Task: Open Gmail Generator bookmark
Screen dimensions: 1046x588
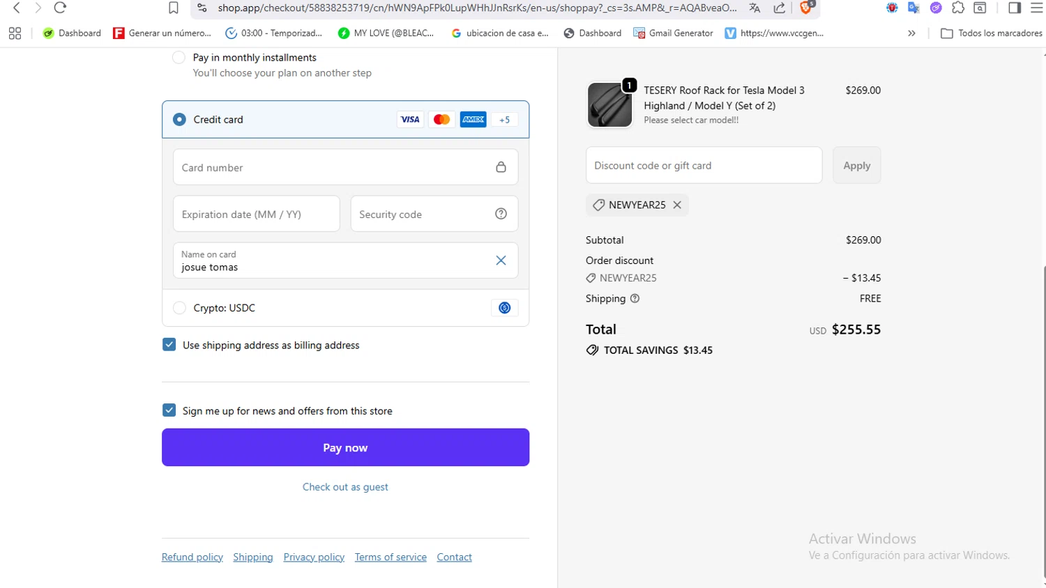Action: pyautogui.click(x=674, y=33)
